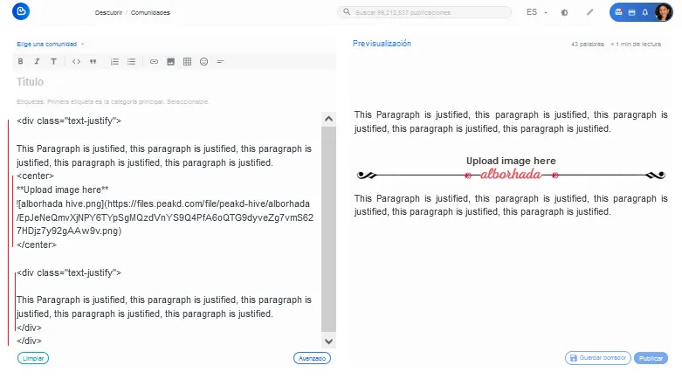Open the wallet card icon
Viewport: 682px width, 379px height.
[631, 12]
